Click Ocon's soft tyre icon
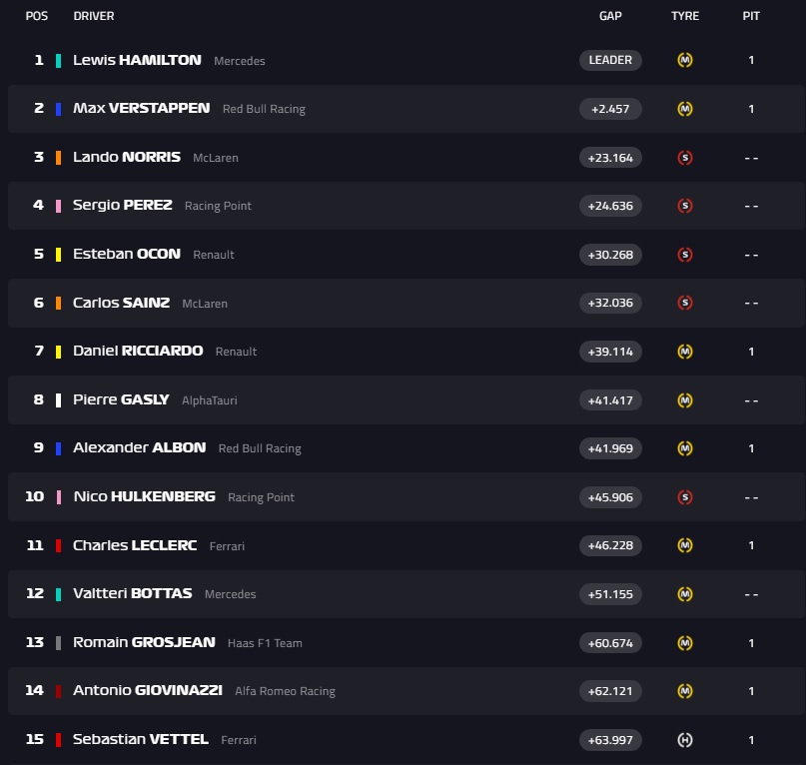This screenshot has width=806, height=765. (685, 255)
